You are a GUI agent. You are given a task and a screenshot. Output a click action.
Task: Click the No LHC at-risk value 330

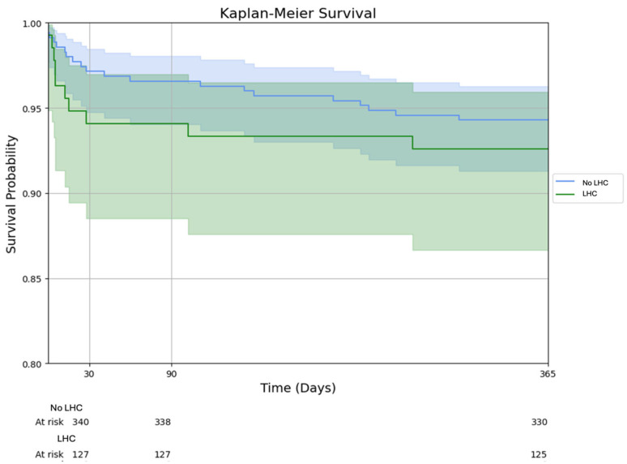539,422
